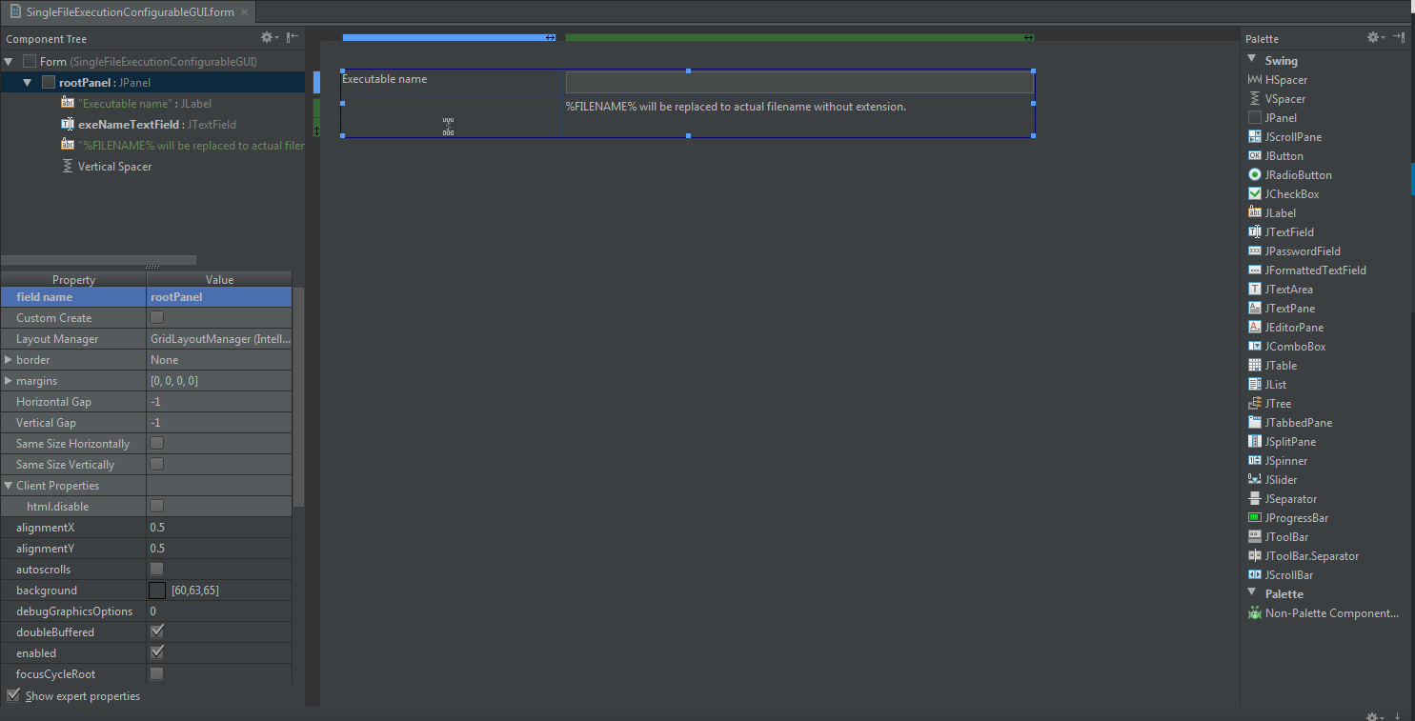Toggle the Show expert properties checkbox
Viewport: 1415px width, 721px height.
pos(13,695)
